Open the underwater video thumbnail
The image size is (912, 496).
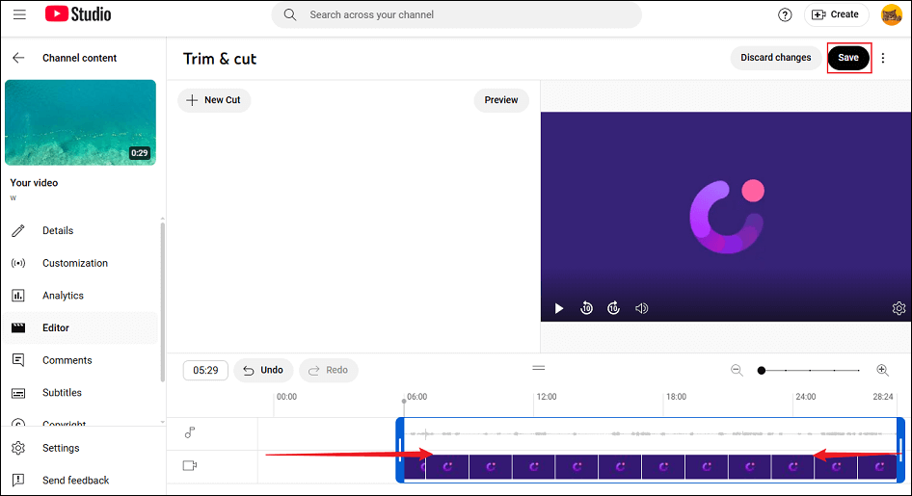(x=80, y=122)
